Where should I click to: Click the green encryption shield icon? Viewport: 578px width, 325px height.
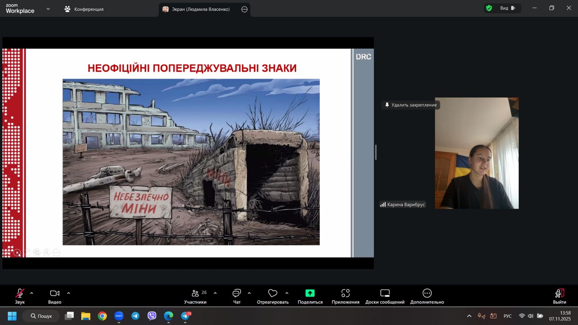pos(489,8)
